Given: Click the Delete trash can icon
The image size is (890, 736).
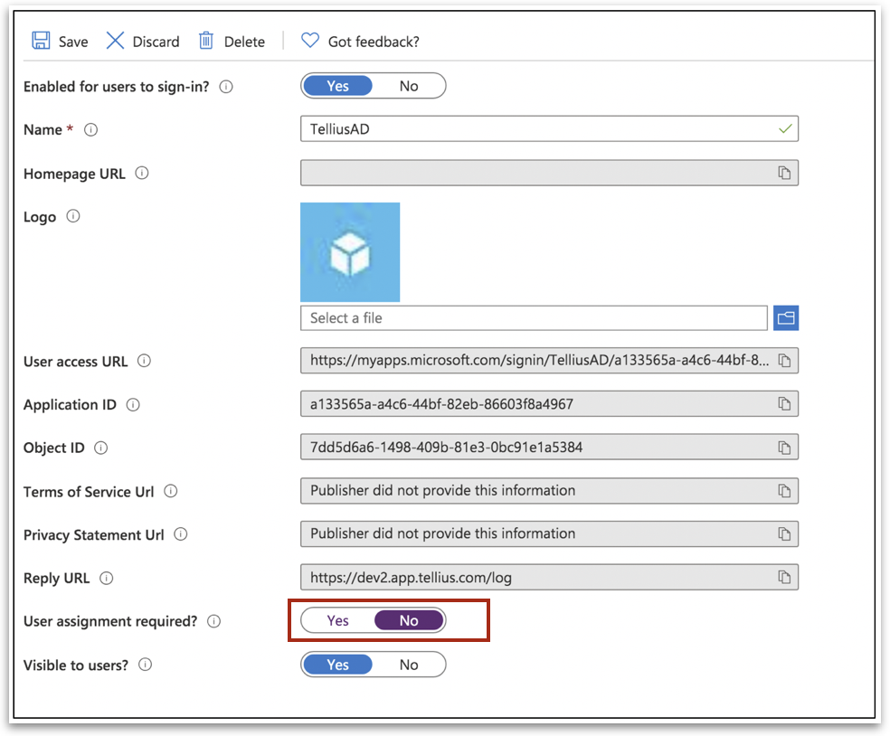Looking at the screenshot, I should point(206,41).
